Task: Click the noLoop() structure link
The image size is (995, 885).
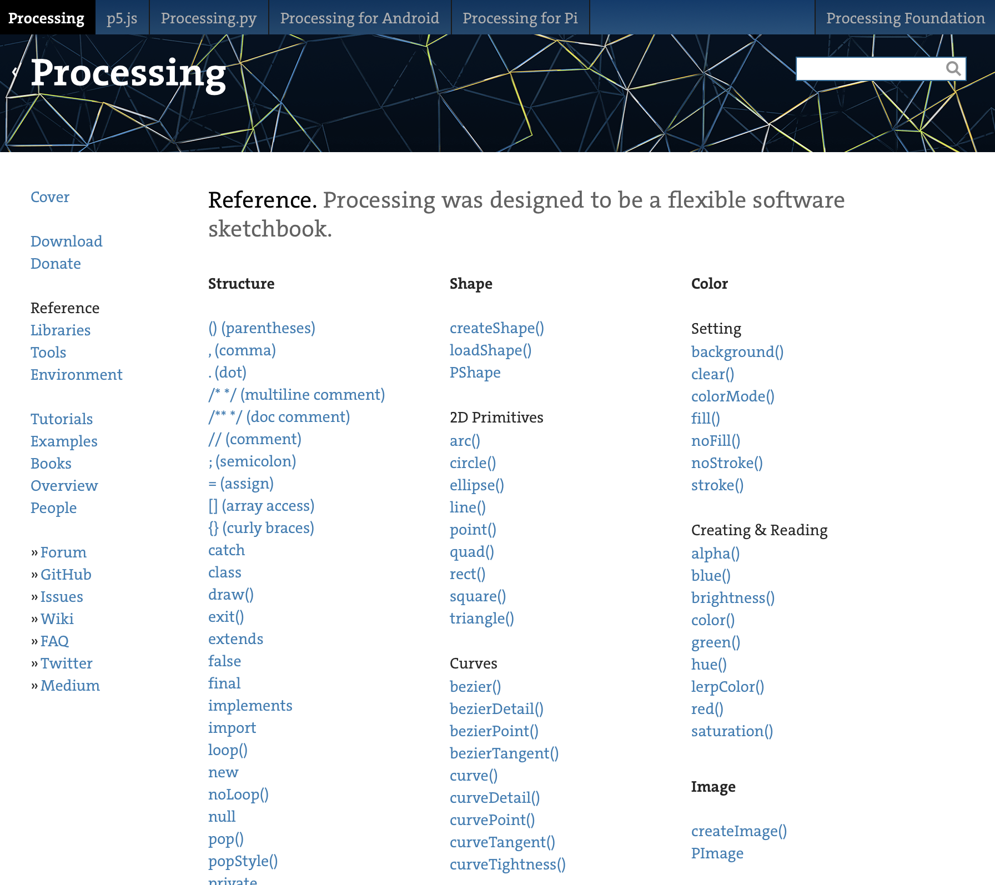Action: (238, 795)
